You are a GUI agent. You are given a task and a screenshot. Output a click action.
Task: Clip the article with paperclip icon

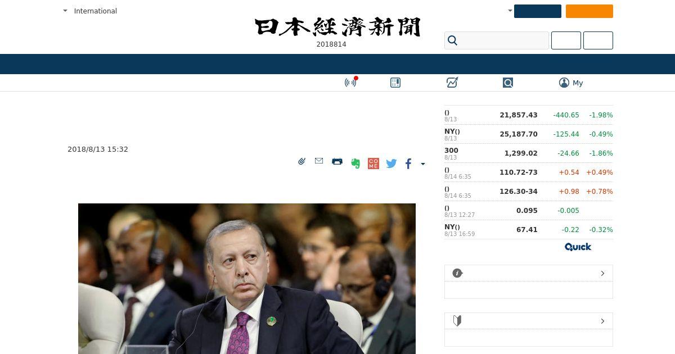(x=302, y=161)
